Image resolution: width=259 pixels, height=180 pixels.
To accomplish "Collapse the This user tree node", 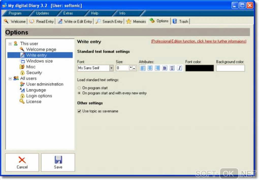I will tap(10, 44).
